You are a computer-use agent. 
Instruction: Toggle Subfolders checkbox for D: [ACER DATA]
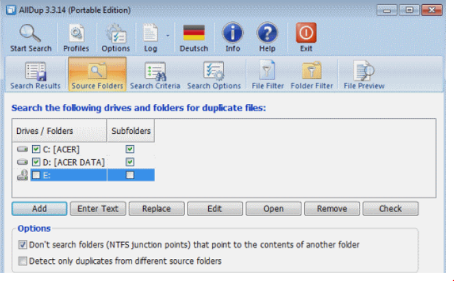(130, 162)
